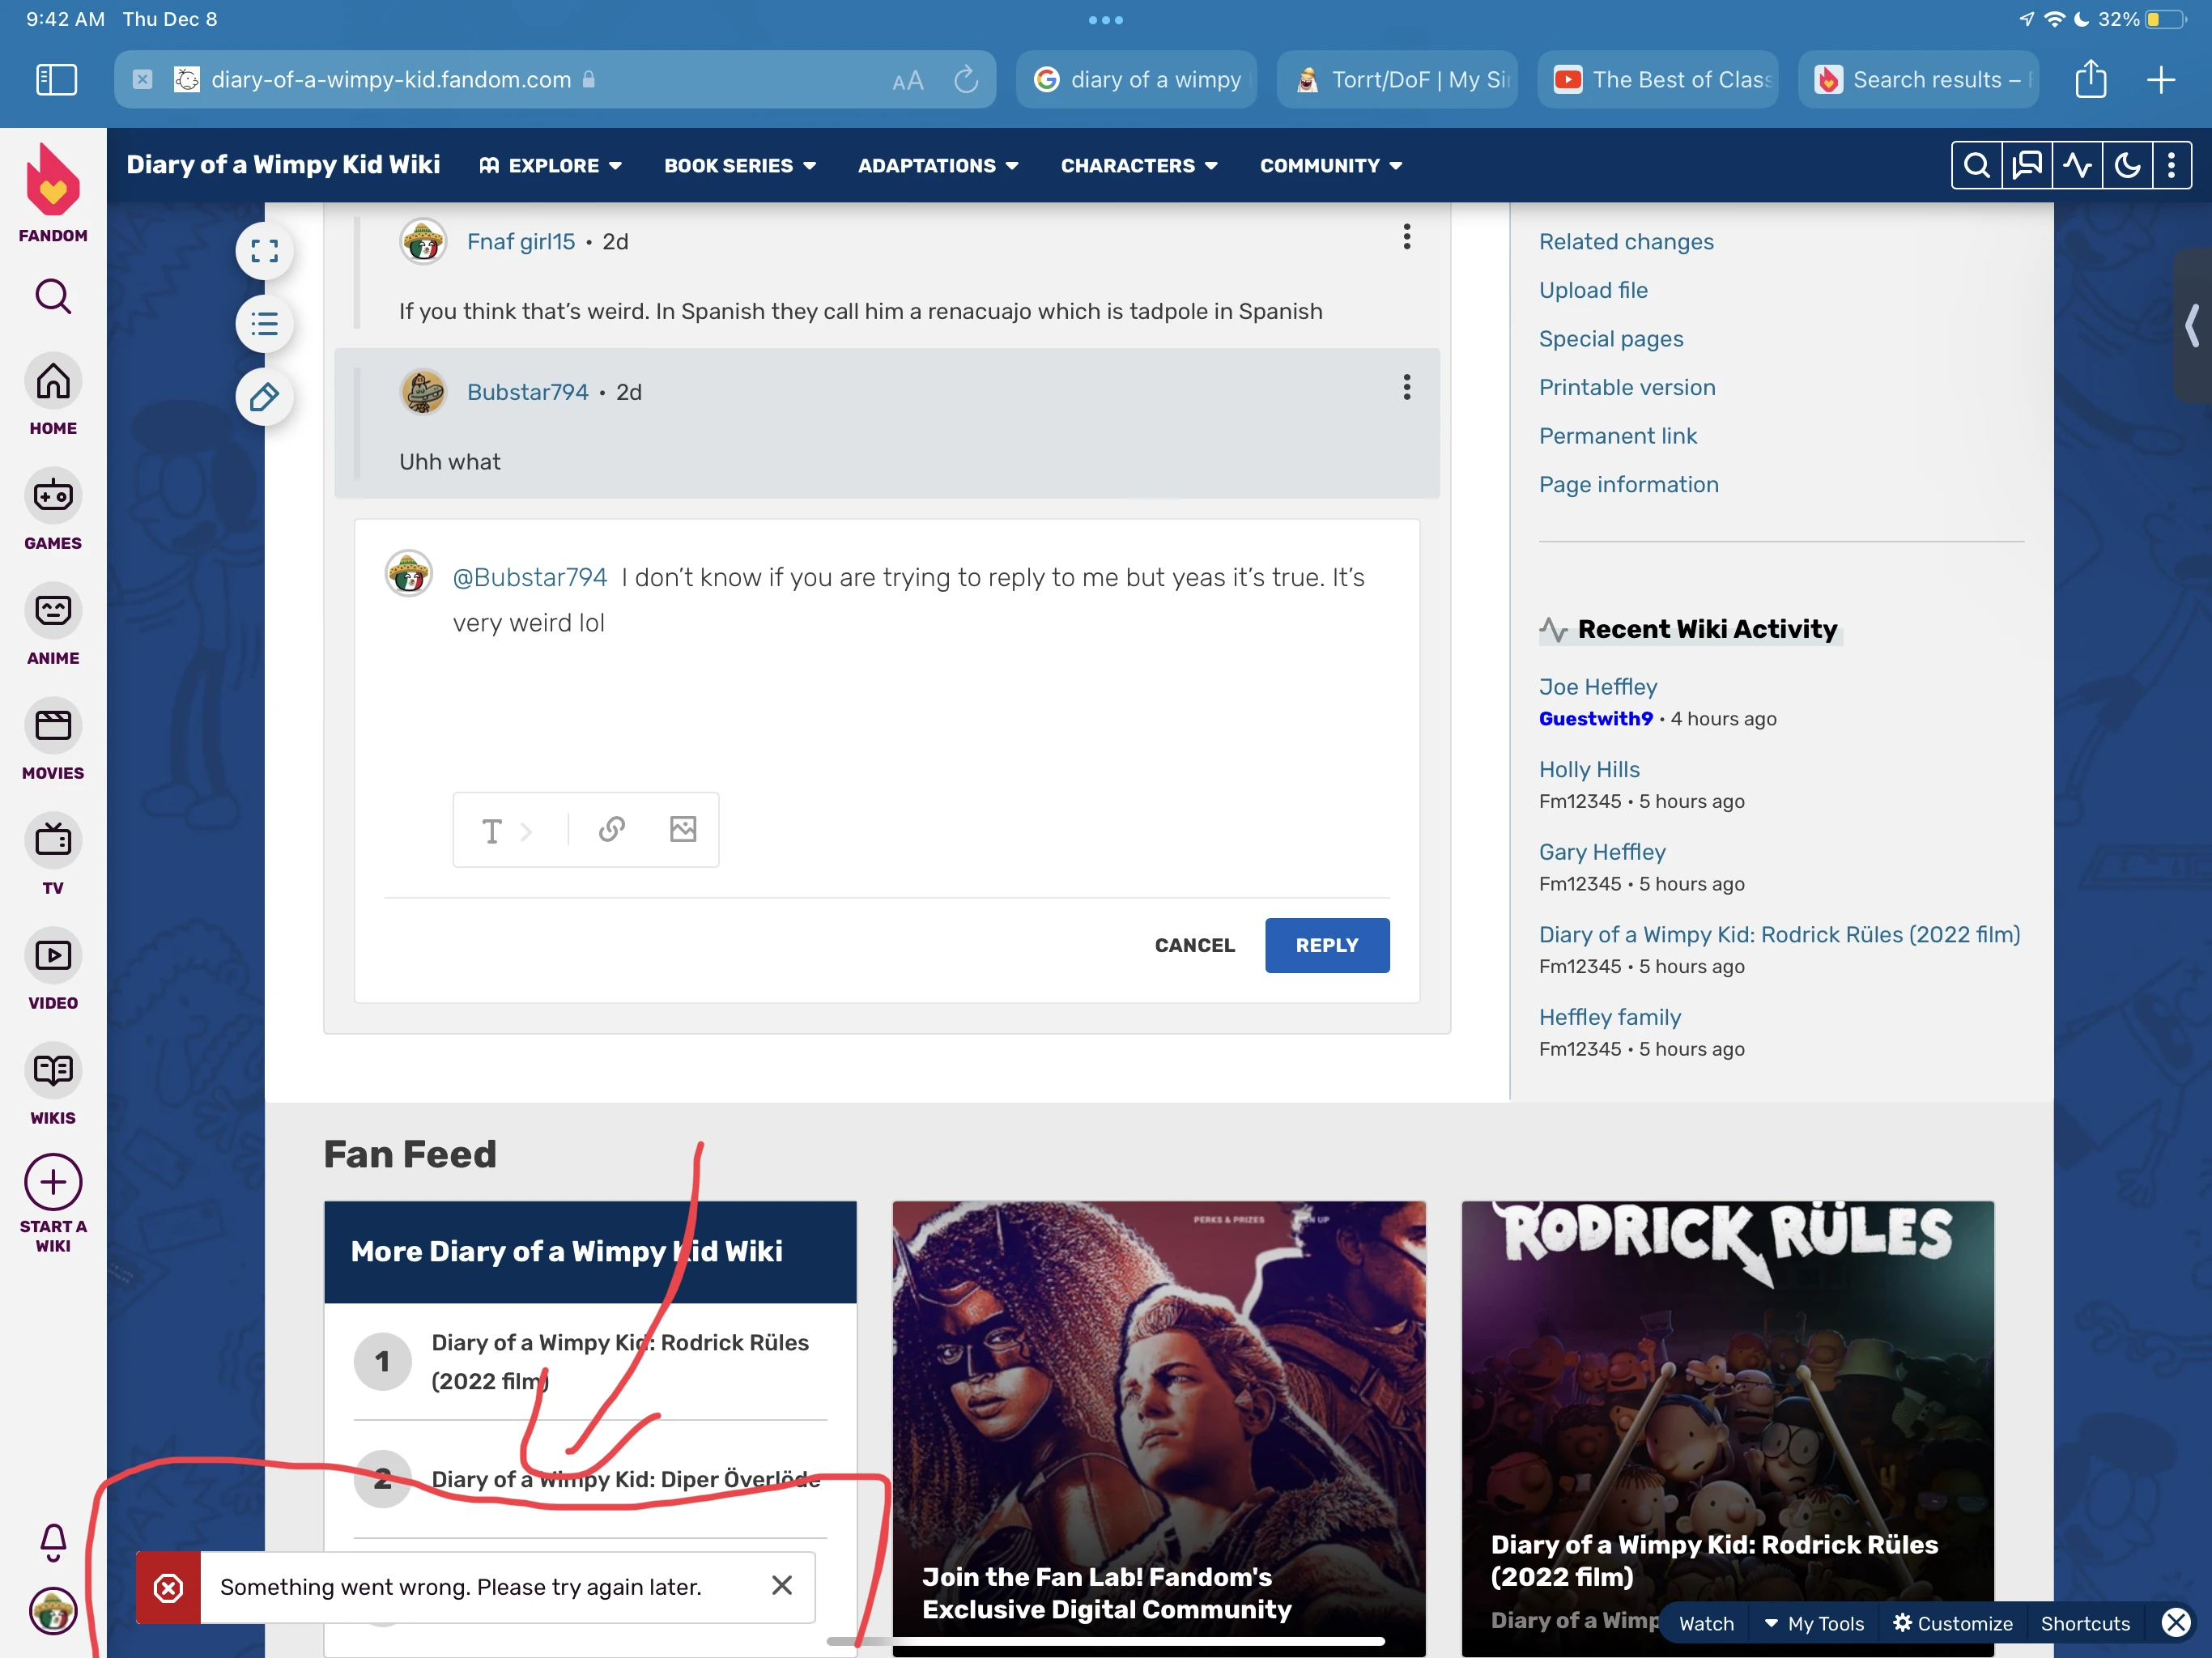Collapse the comments list view icon

coord(263,323)
